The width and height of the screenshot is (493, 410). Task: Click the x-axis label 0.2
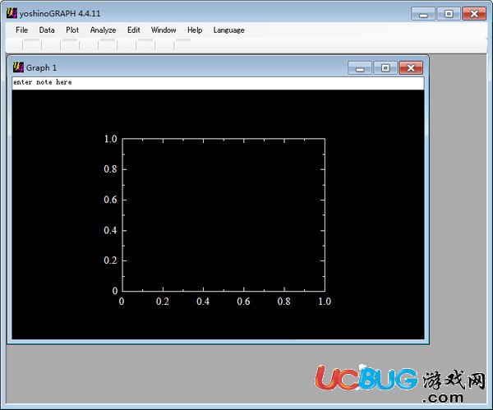coord(163,302)
